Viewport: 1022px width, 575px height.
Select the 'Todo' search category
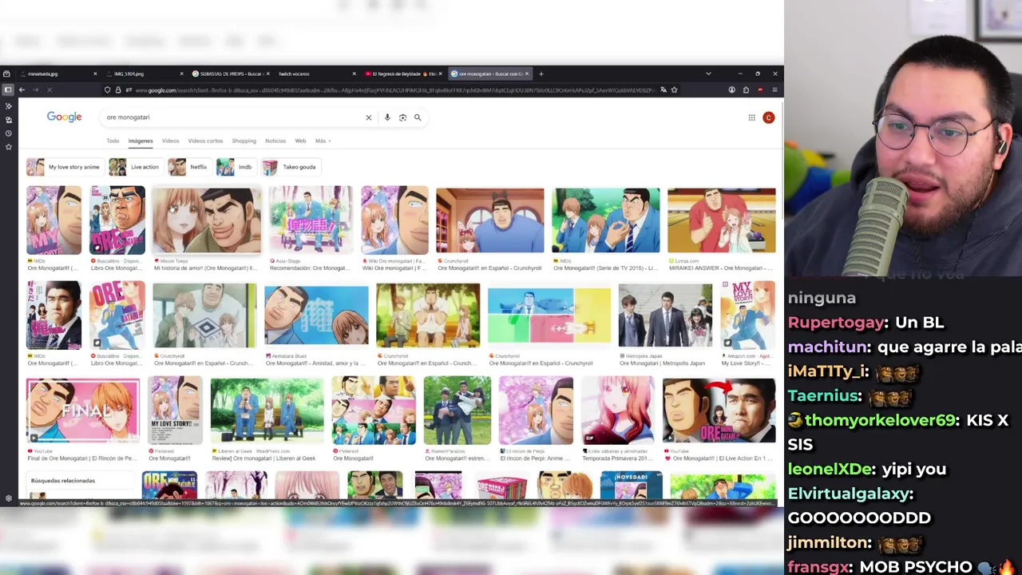[x=113, y=141]
